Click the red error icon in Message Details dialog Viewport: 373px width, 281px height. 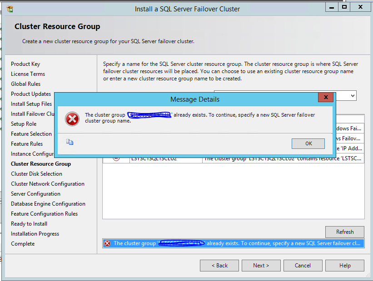[x=72, y=119]
